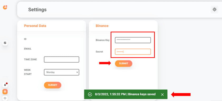This screenshot has width=222, height=101.
Task: Open notifications bell in sidebar
Action: click(5, 85)
